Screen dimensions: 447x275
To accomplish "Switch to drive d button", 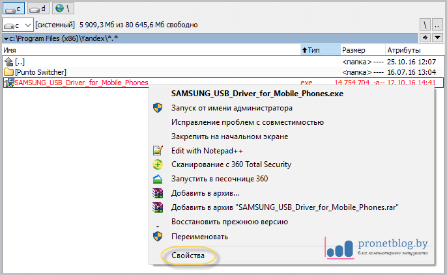I will coord(38,8).
